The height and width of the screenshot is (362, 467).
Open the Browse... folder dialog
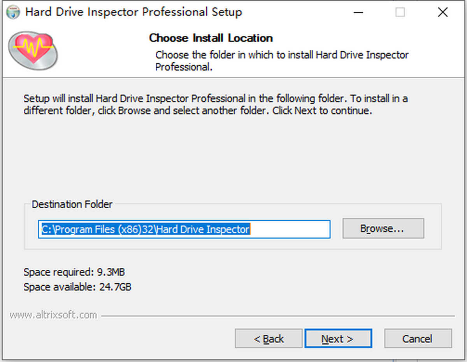383,228
